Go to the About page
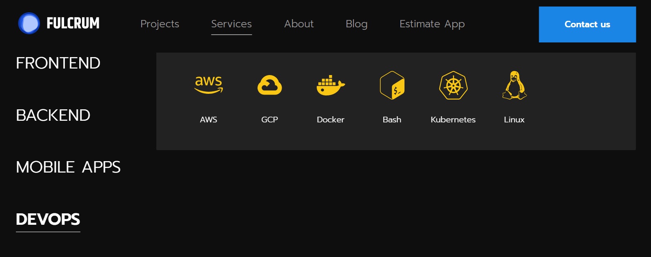The width and height of the screenshot is (651, 257). [x=299, y=24]
